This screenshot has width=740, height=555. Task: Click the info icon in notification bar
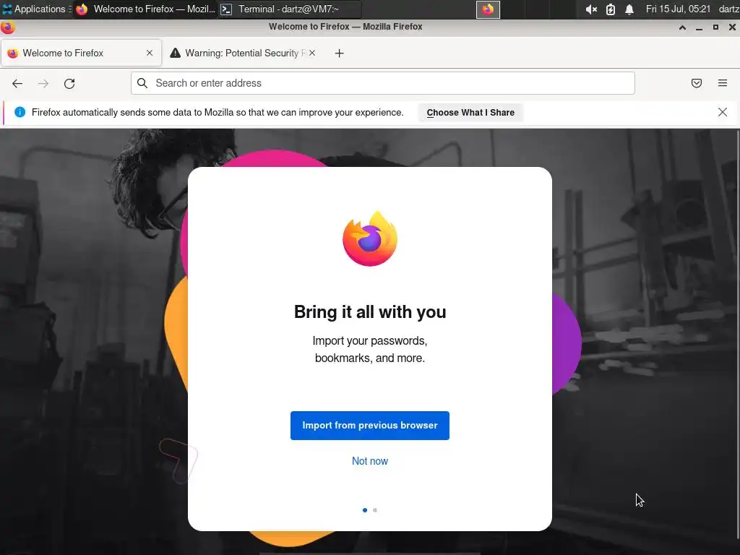(20, 112)
